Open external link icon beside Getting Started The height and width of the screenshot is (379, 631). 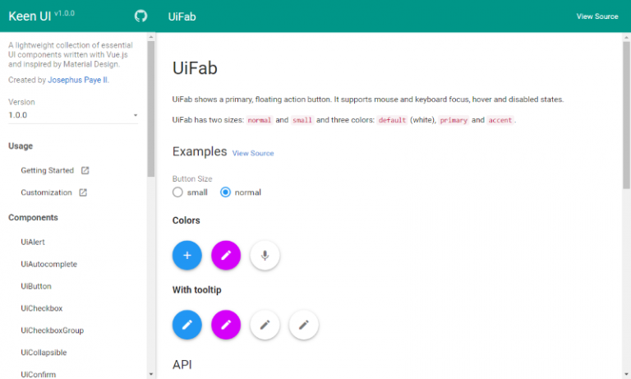pos(85,171)
